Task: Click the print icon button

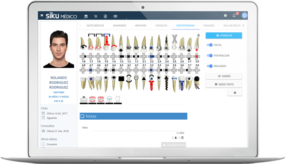Action: pyautogui.click(x=235, y=93)
